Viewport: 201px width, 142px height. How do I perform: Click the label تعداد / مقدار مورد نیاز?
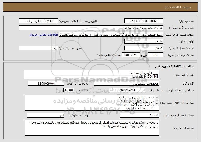[179, 115]
